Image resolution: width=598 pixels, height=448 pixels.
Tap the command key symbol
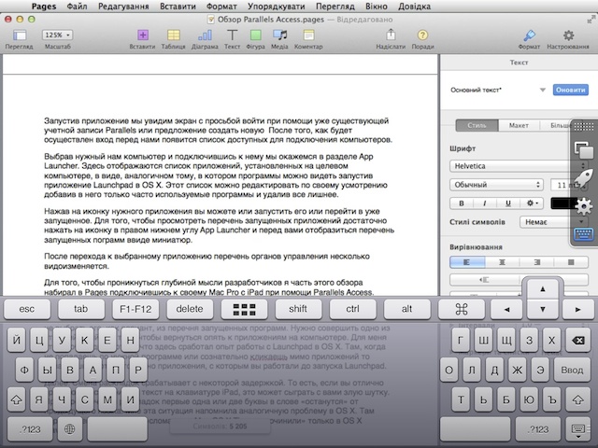click(x=461, y=309)
